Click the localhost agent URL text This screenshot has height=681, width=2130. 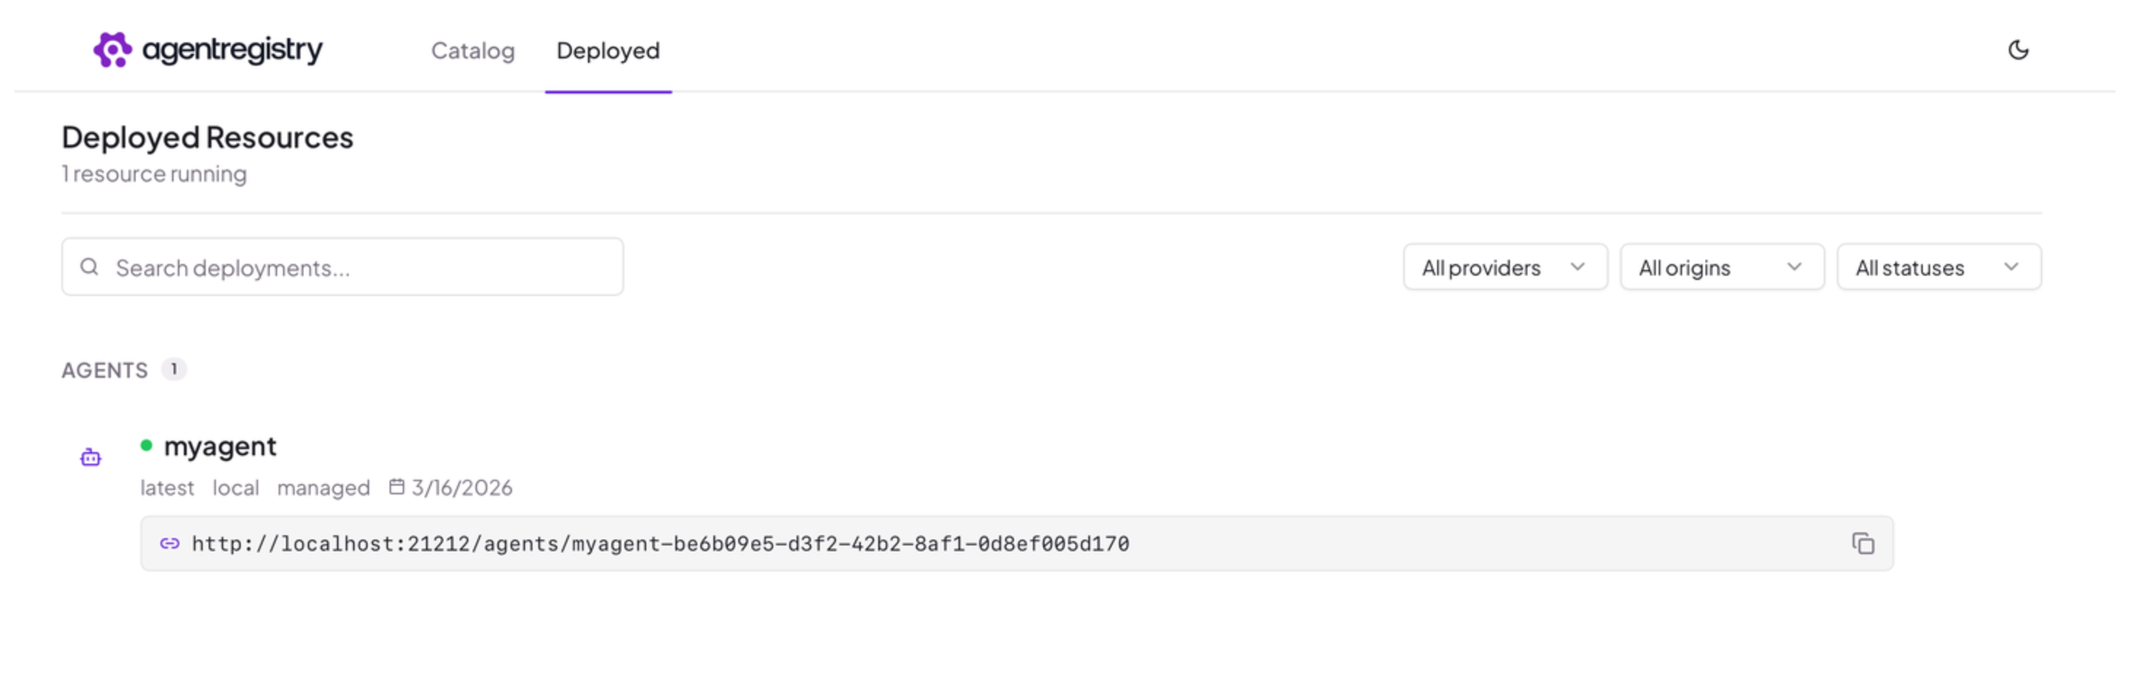coord(660,544)
